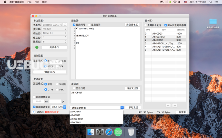
Task: Enable show line numbers in send area
Action: pyautogui.click(x=74, y=88)
